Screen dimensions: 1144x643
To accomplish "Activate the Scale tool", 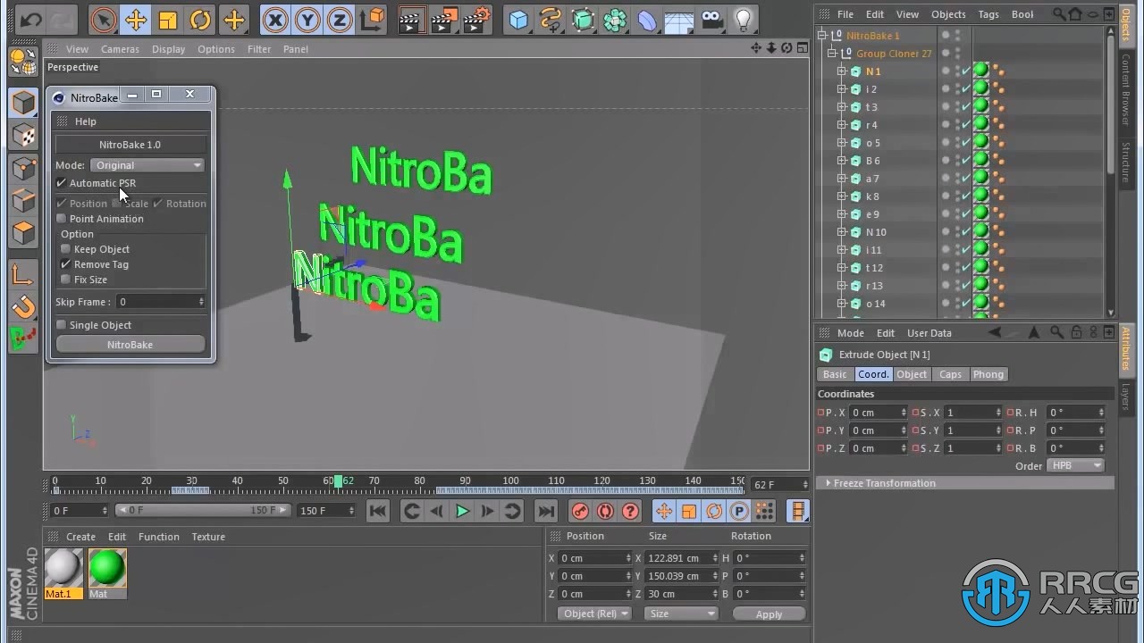I will (168, 19).
